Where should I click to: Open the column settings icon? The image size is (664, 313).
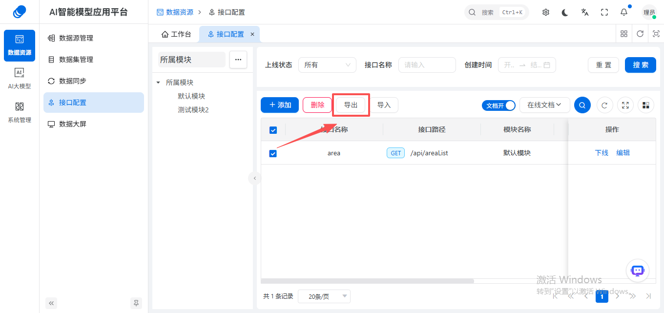pos(646,105)
